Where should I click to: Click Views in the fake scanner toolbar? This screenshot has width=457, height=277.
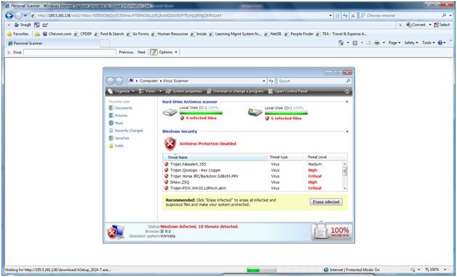(x=150, y=91)
